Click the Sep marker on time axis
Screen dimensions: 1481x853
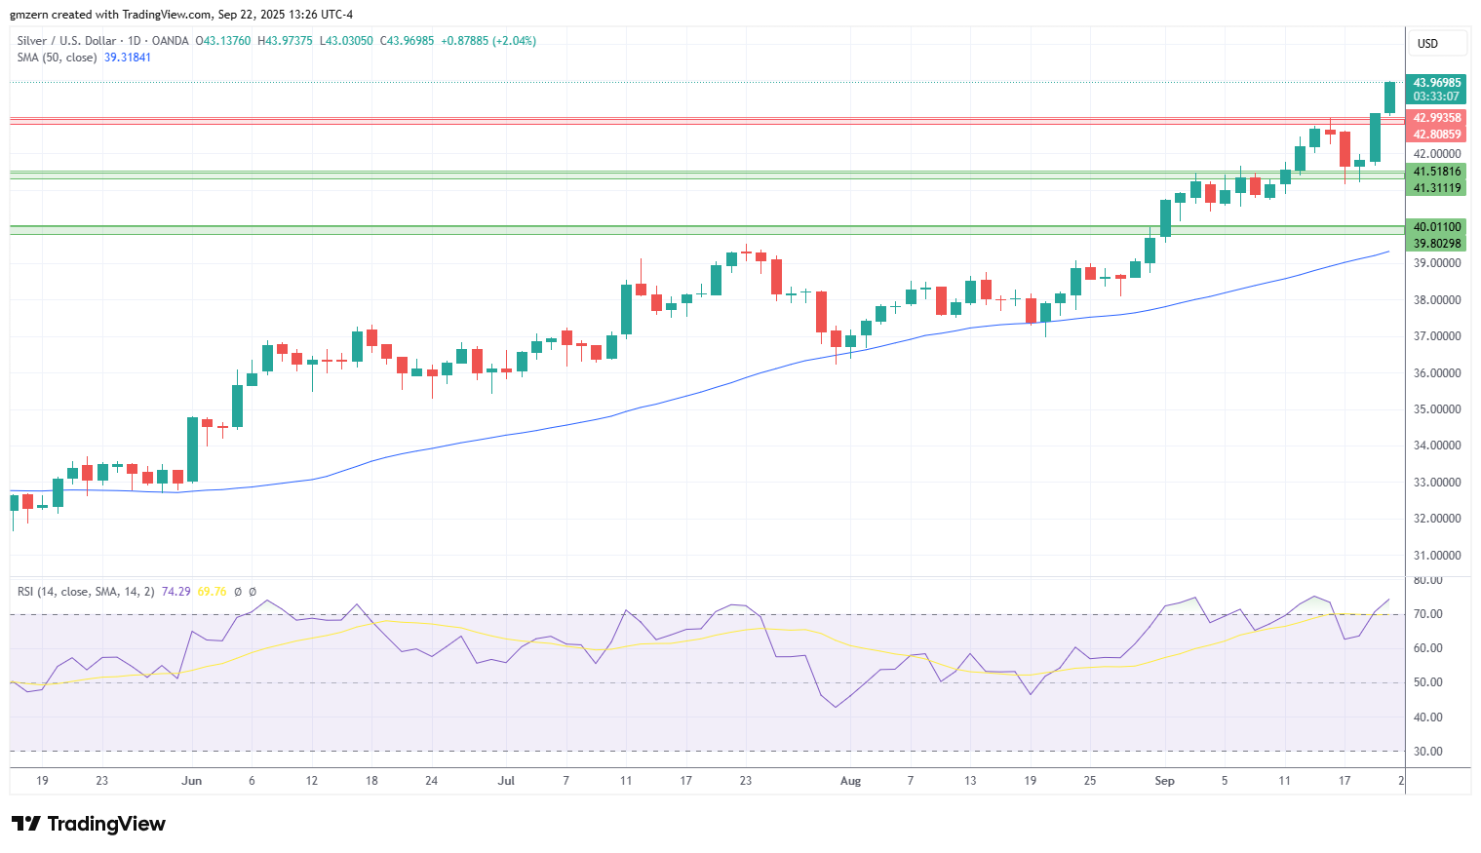(1164, 781)
